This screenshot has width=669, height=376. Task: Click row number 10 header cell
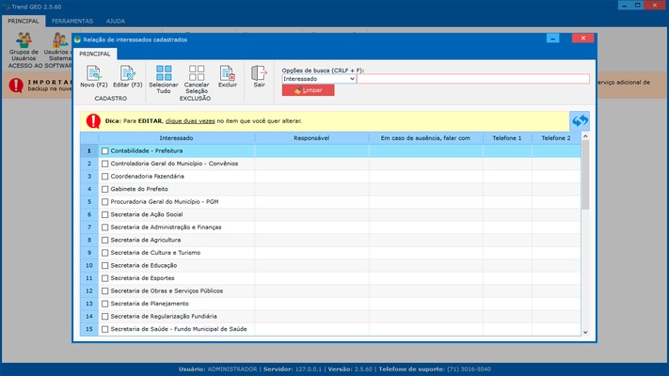point(89,266)
